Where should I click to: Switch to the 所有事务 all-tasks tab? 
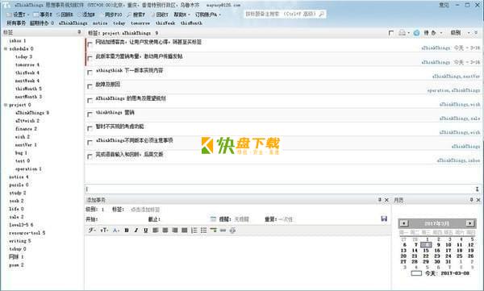point(16,23)
